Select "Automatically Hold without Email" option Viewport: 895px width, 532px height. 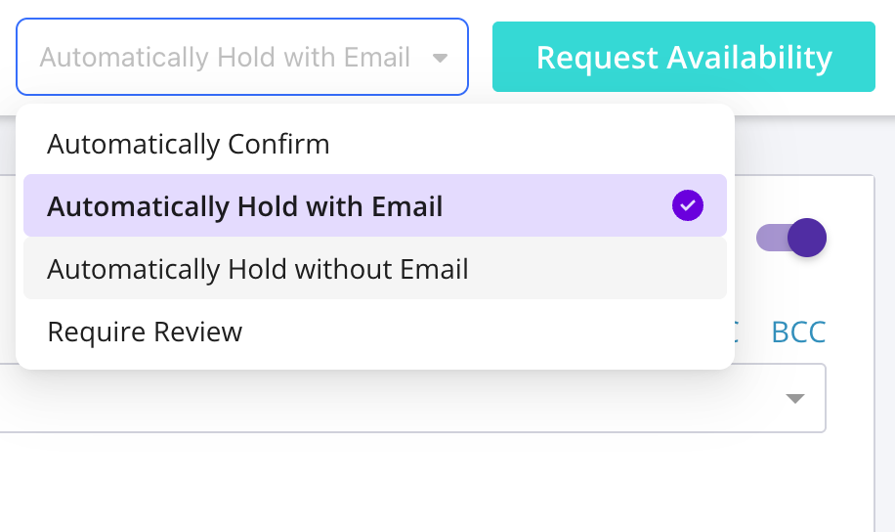pyautogui.click(x=258, y=269)
